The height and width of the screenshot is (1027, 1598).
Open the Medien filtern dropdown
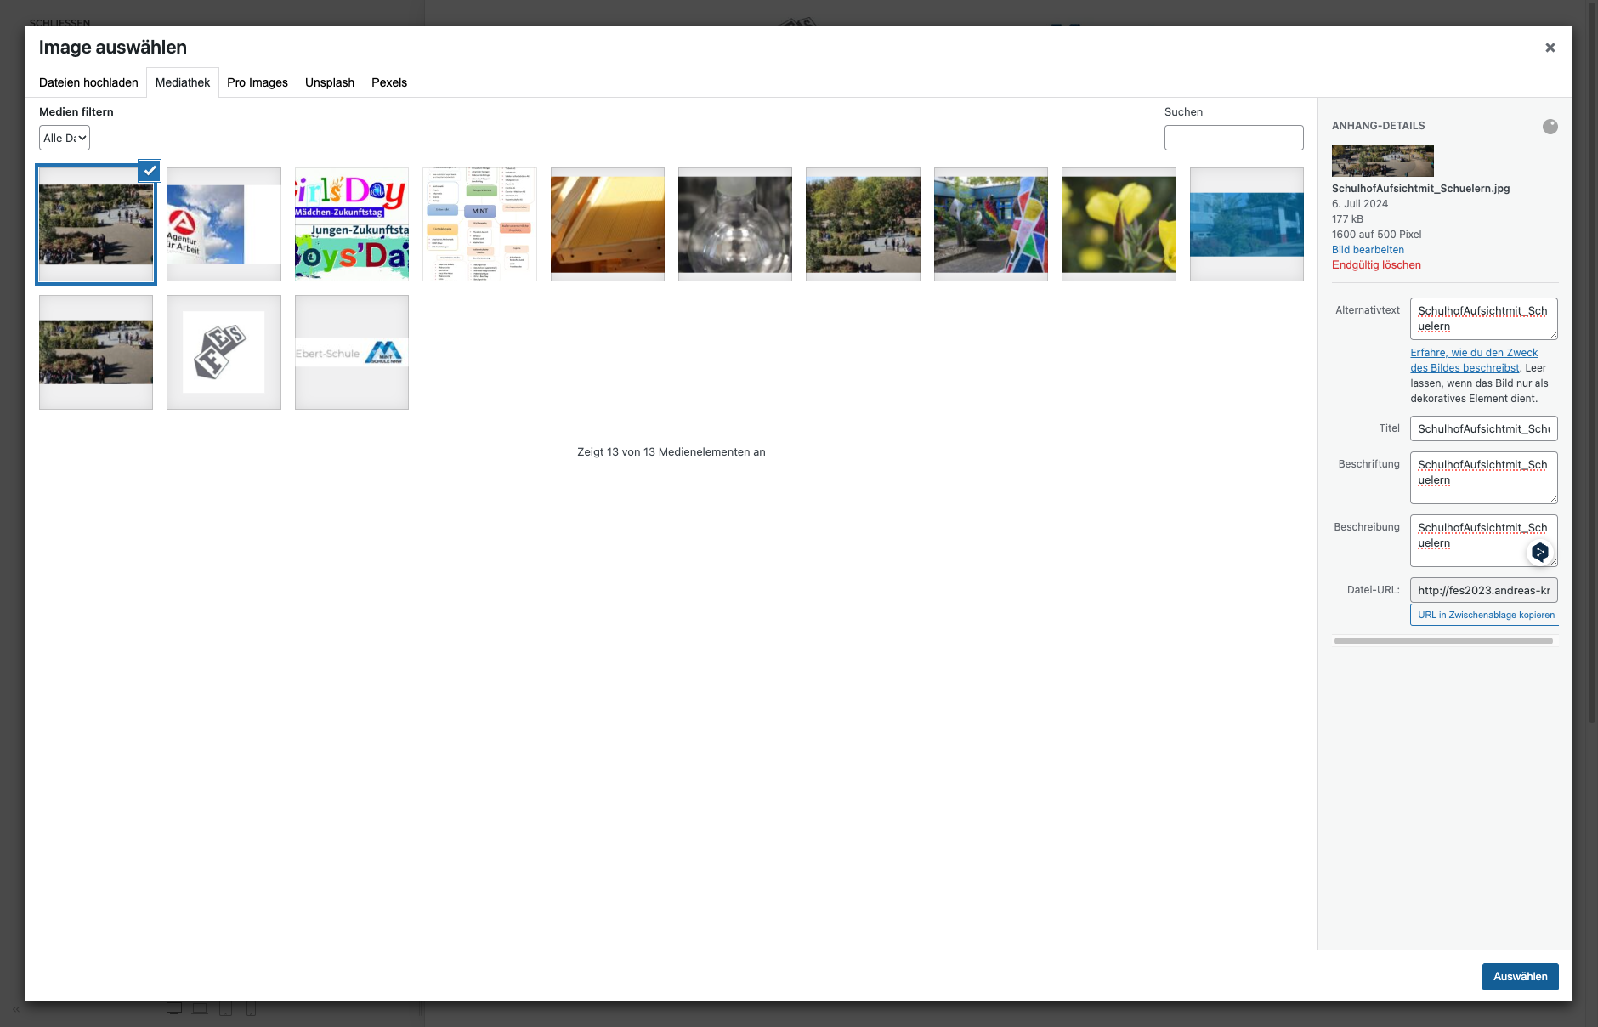(x=65, y=138)
